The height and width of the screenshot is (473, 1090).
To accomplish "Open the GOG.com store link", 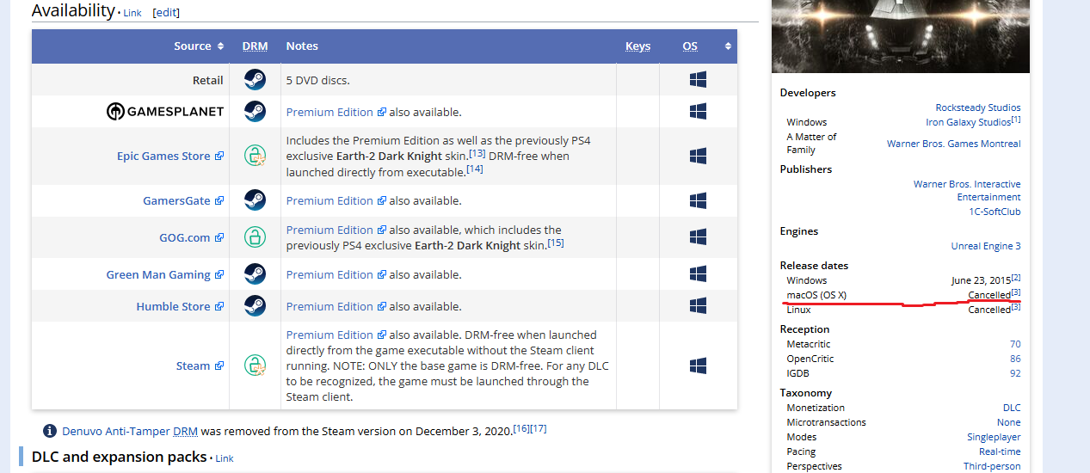I will click(191, 237).
